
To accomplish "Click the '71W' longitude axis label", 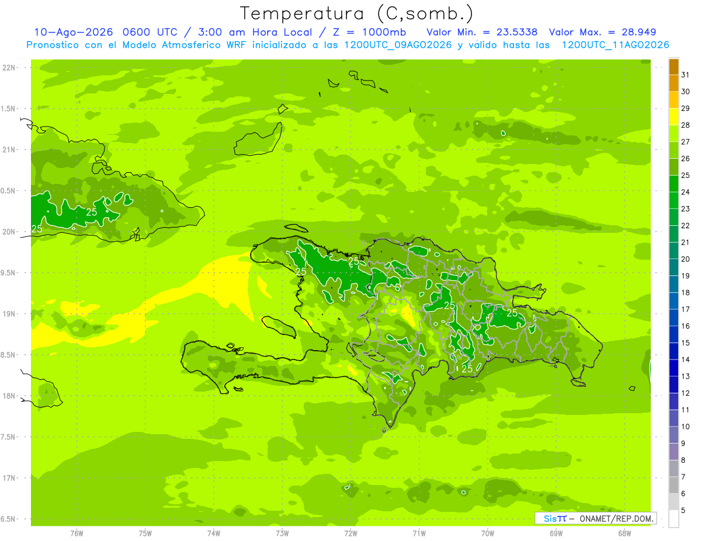I will coord(419,533).
